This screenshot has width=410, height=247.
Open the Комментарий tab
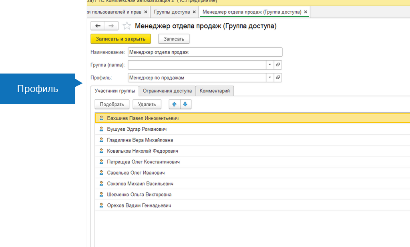coord(215,91)
